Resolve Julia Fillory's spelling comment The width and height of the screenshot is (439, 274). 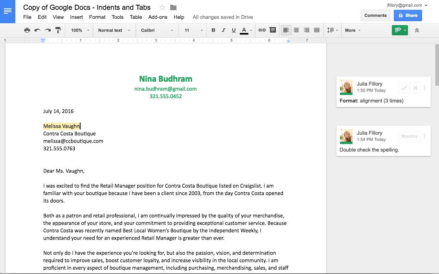(409, 136)
